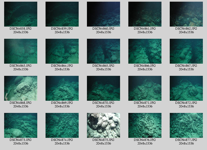
Task: Click the DSCN4859.JPG filename label
Action: click(62, 29)
